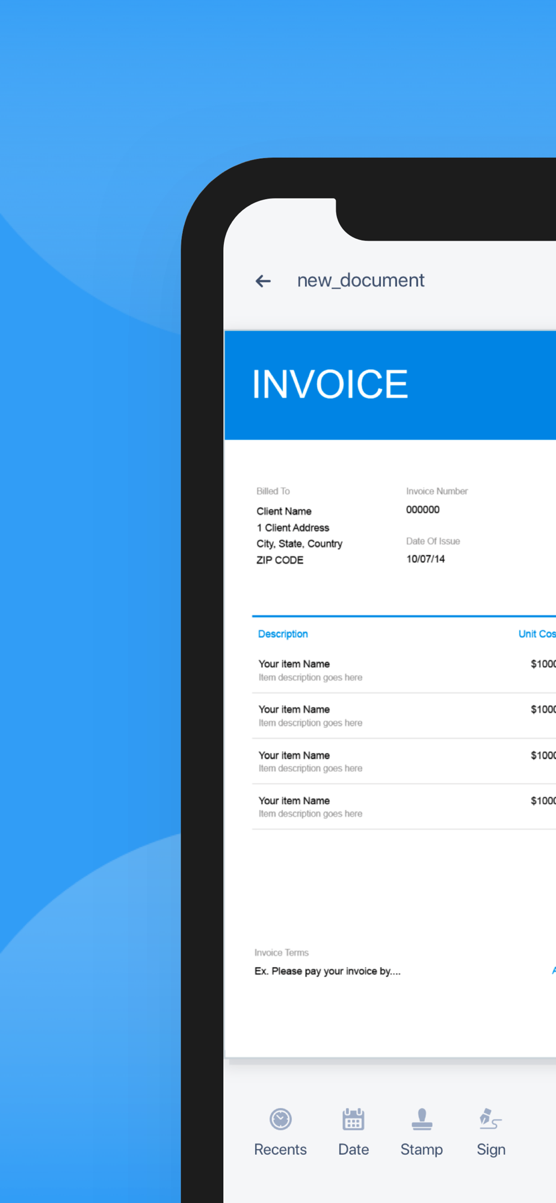556x1203 pixels.
Task: Click the Description column header
Action: [283, 634]
